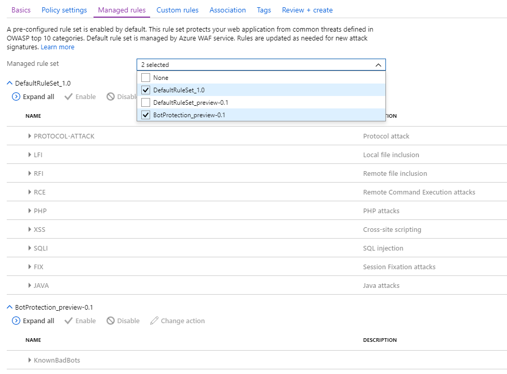The width and height of the screenshot is (507, 374).
Task: Click the Change action pencil icon
Action: [154, 321]
